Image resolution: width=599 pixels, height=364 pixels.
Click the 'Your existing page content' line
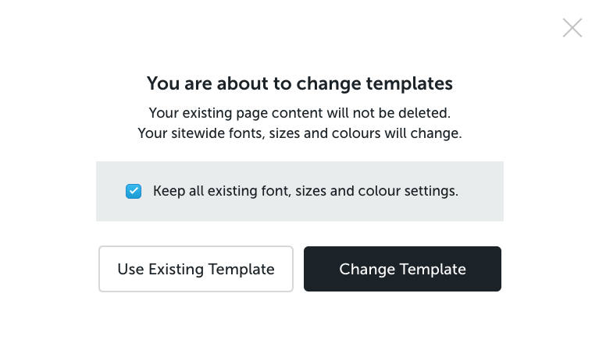(300, 113)
